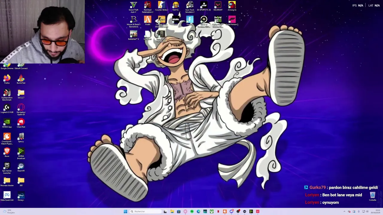Open the weather widget on taskbar
This screenshot has height=215, width=383.
point(9,211)
